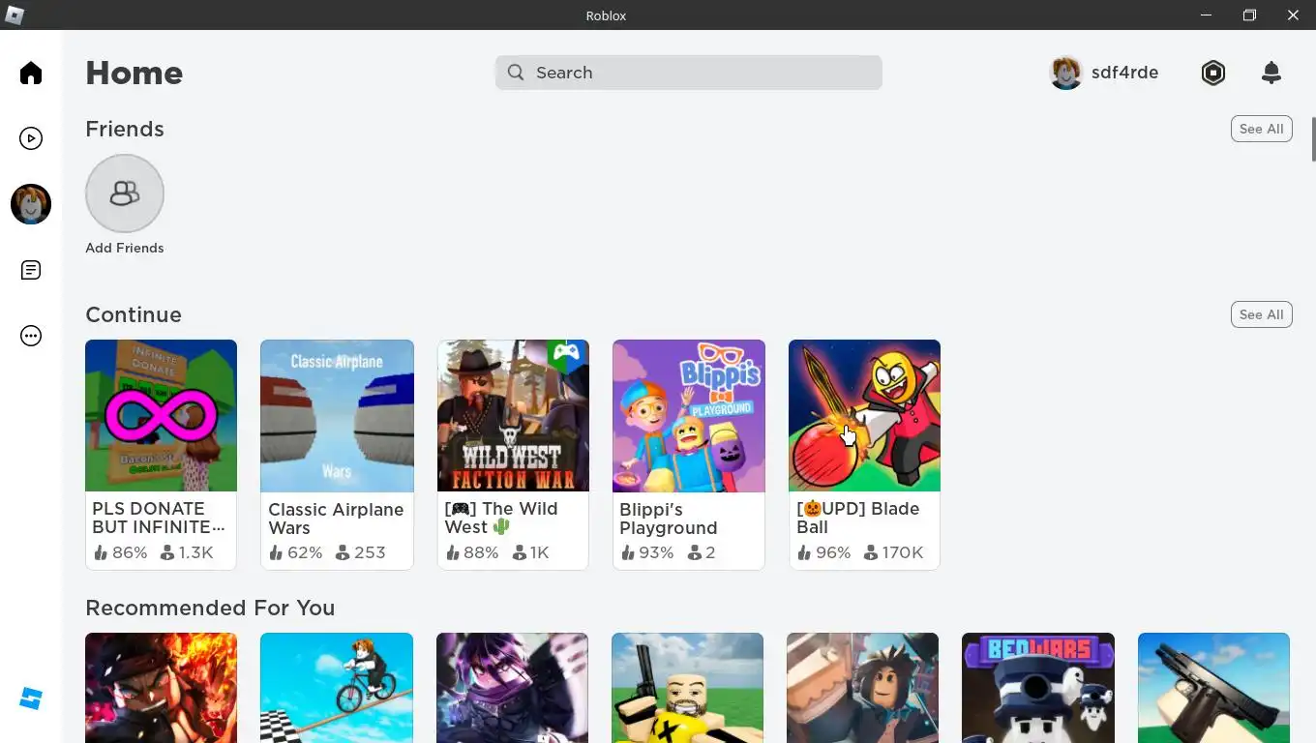Click the Continue section heading

(x=134, y=314)
